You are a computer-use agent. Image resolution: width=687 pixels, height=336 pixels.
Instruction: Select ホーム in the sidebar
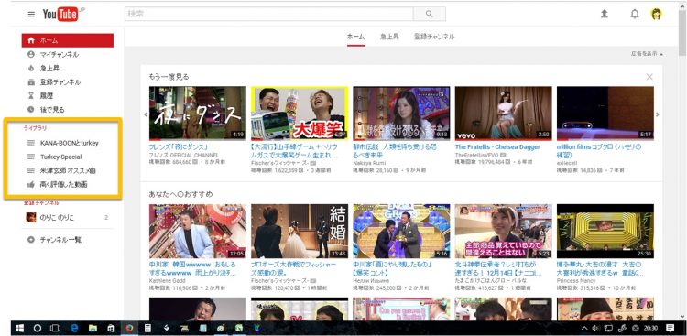pos(68,40)
